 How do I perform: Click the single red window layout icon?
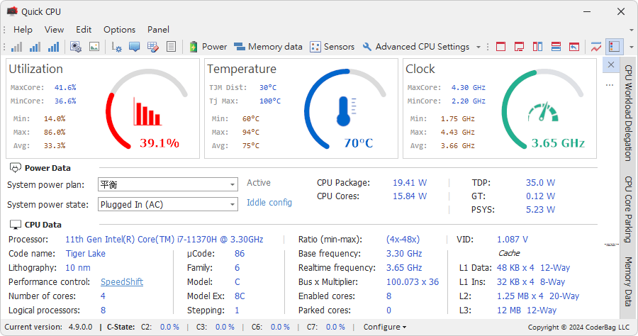tap(501, 47)
